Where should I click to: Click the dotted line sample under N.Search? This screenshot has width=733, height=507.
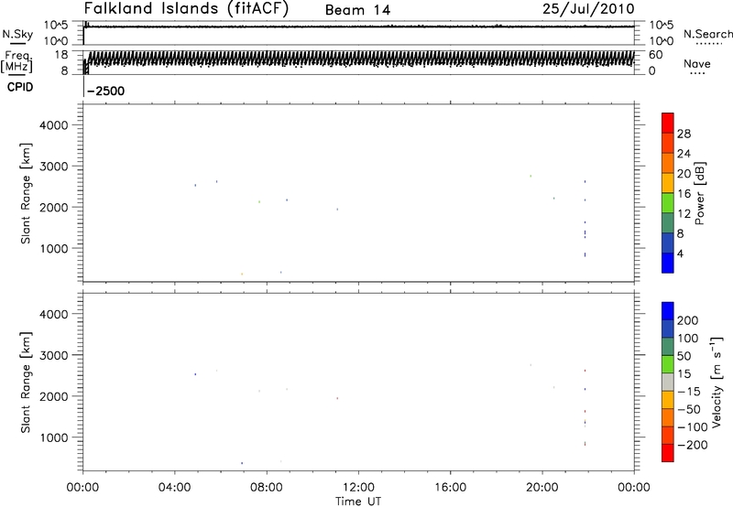point(709,43)
